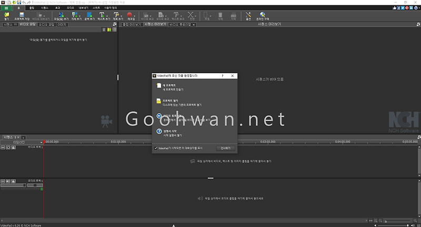Detach the media bin panel with its pop-out icon
Screen dimensions: 421x227
(x=115, y=24)
